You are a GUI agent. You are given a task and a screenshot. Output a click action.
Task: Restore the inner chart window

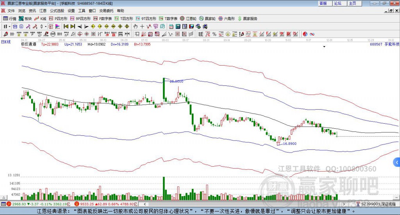click(391, 11)
